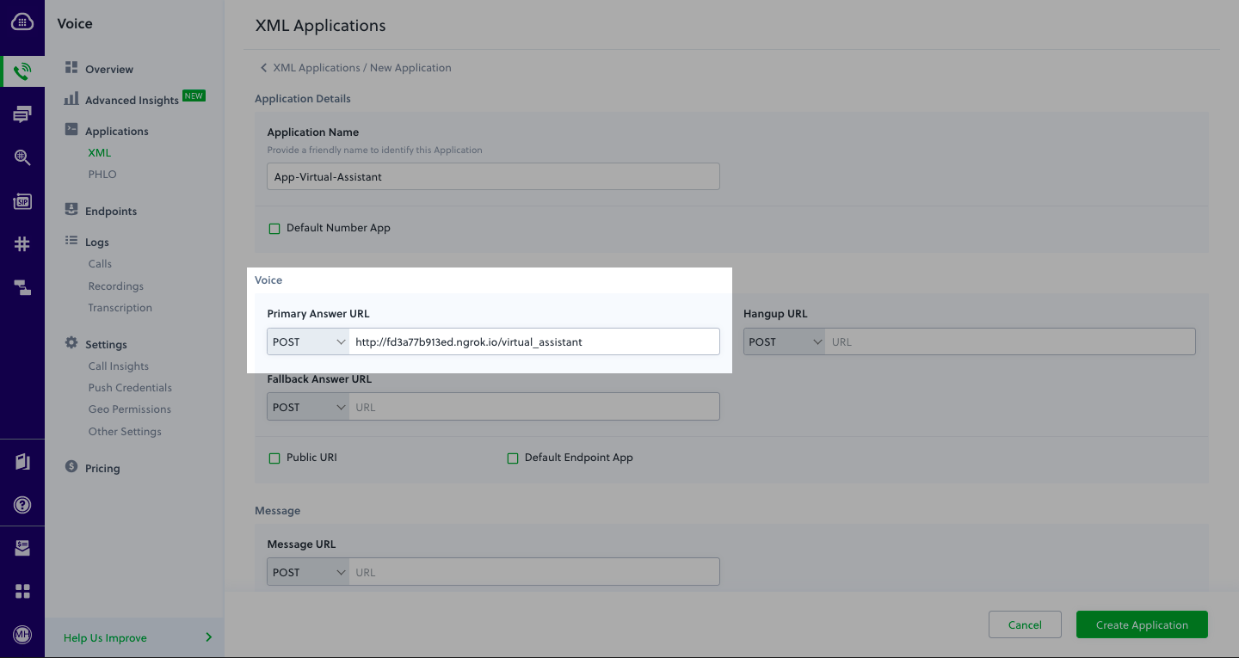Check the Public URI option
Image resolution: width=1239 pixels, height=658 pixels.
click(x=274, y=458)
